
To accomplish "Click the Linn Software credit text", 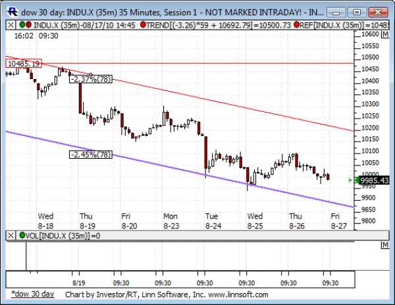I will point(167,294).
